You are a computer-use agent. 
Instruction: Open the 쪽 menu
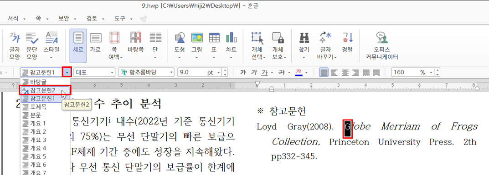42,19
